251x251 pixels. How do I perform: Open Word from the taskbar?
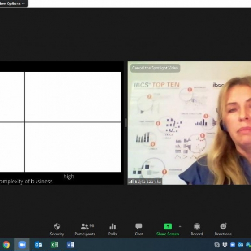click(70, 245)
